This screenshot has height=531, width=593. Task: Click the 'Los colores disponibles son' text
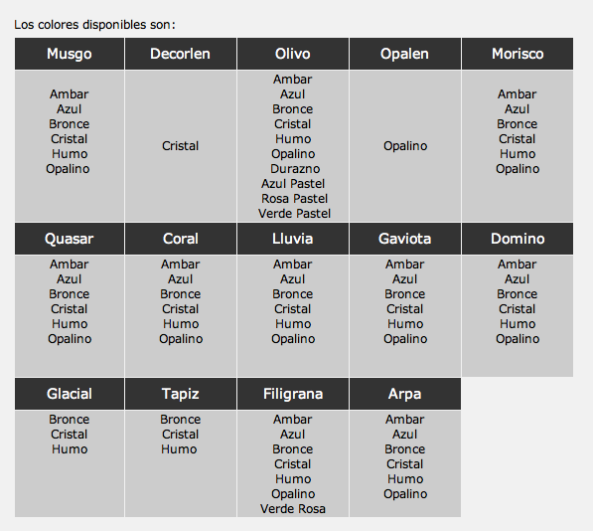point(94,25)
